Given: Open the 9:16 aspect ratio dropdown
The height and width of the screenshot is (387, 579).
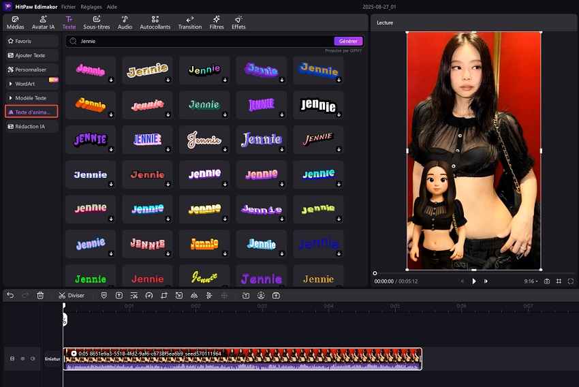Looking at the screenshot, I should 531,281.
